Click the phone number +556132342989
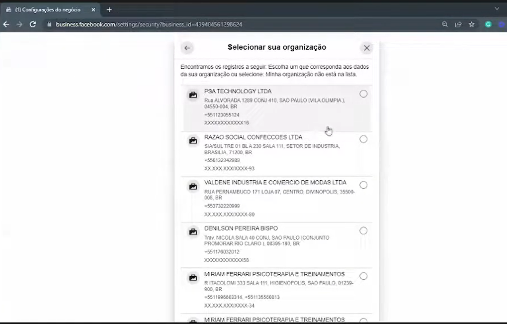Viewport: 507px width, 324px height. (222, 161)
